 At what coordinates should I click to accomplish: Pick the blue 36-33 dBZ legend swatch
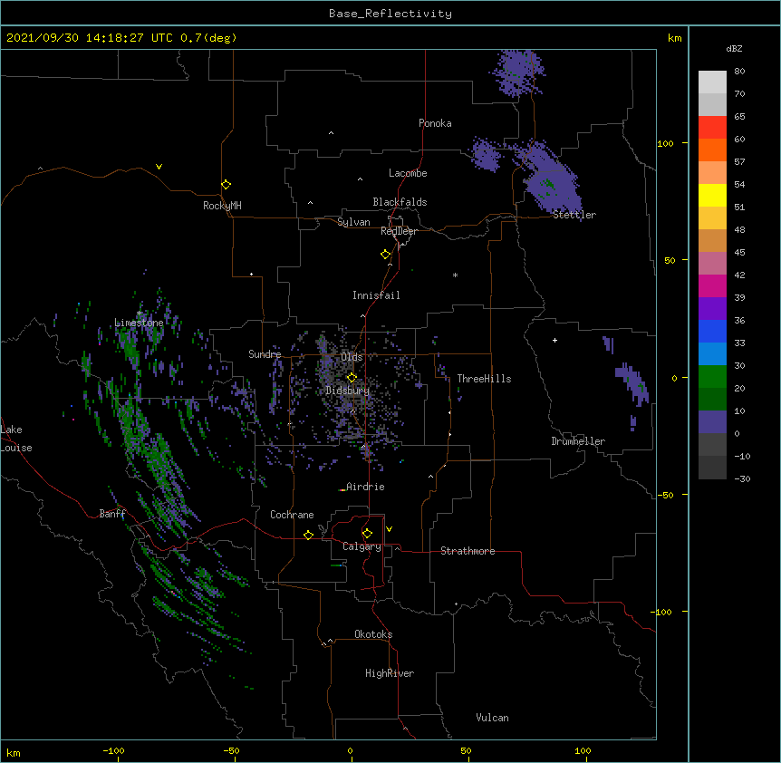[712, 331]
